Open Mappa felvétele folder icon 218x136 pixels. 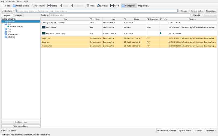point(14,6)
